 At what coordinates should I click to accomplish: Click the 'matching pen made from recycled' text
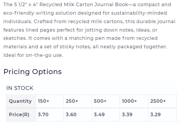pos(113,38)
